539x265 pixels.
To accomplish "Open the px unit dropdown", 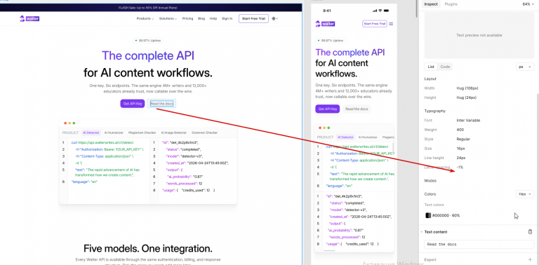I will [525, 67].
